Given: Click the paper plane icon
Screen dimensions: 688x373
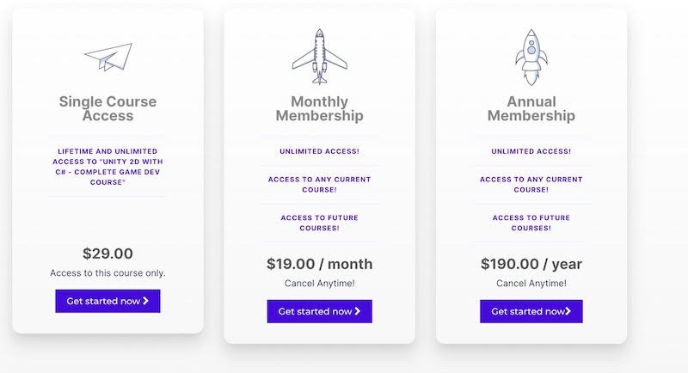Looking at the screenshot, I should pos(108,57).
